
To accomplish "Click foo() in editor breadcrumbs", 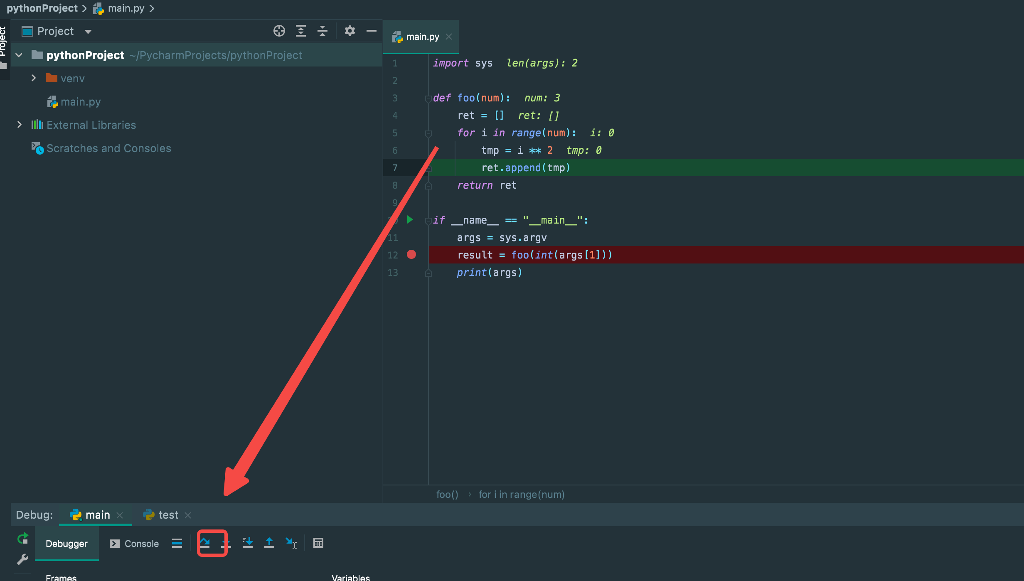I will point(447,495).
